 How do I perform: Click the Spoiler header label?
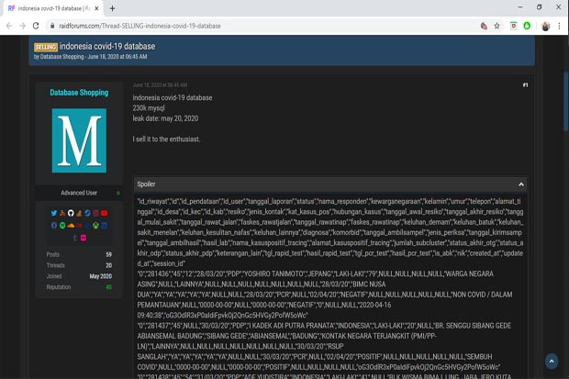(146, 184)
